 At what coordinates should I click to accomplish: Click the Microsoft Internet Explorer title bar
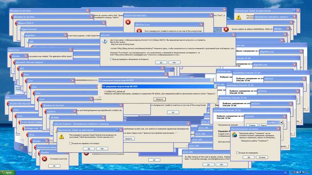pos(58,62)
